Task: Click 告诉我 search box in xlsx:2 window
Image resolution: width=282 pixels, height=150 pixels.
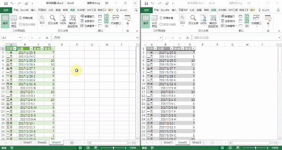Action: [x=122, y=10]
